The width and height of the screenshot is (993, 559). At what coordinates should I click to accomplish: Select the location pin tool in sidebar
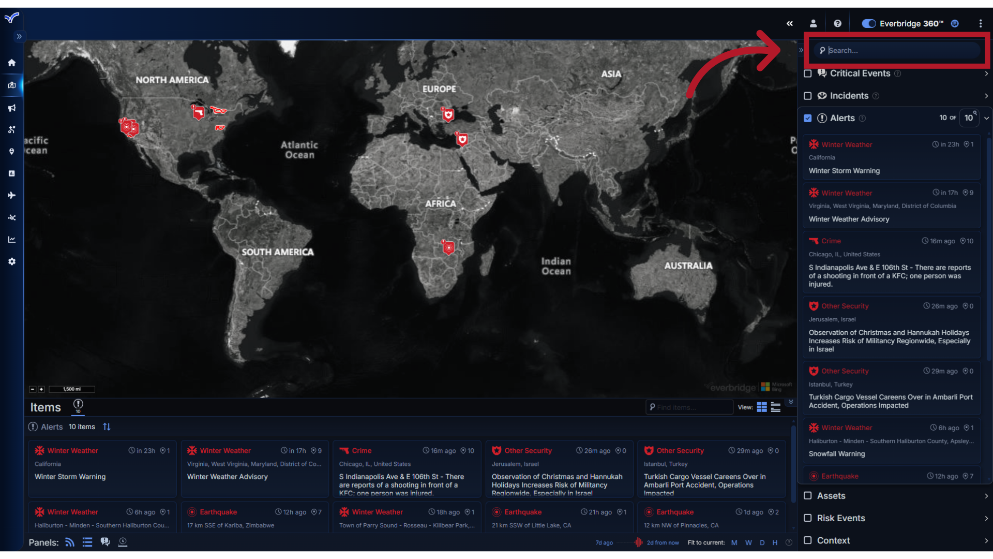click(x=11, y=151)
